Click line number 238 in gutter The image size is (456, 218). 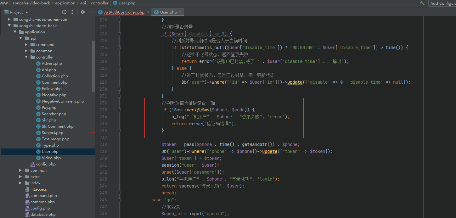[x=103, y=144]
